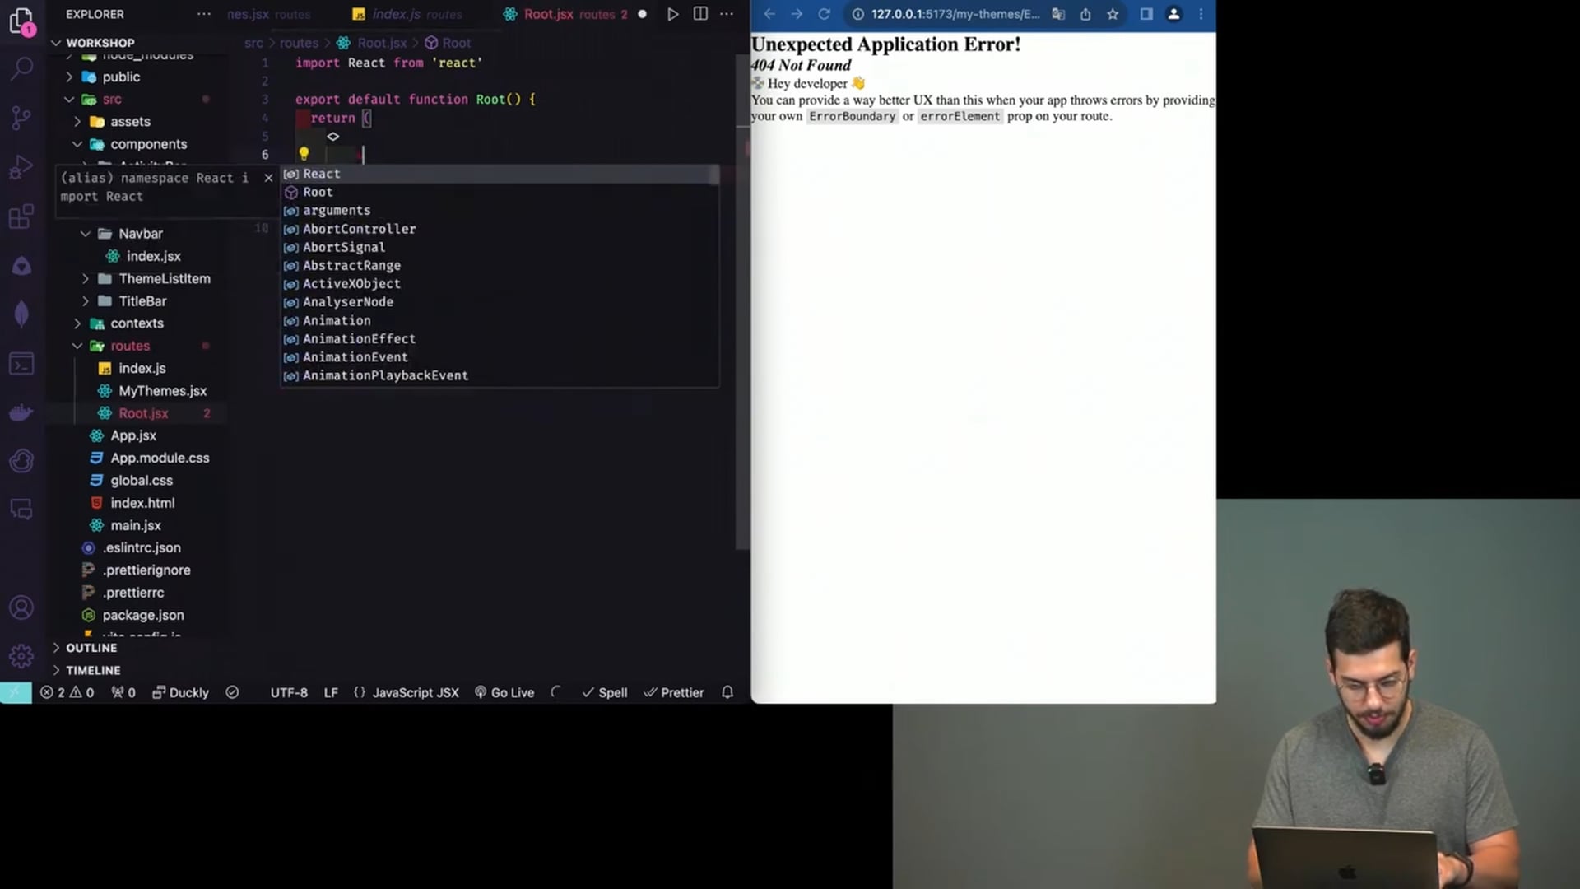Click the browser address bar URL
Viewport: 1580px width, 889px height.
coord(955,14)
